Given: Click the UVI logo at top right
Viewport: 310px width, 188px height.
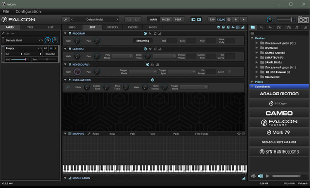Looking at the screenshot, I should 303,20.
